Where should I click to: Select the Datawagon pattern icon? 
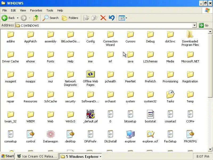tap(51, 134)
